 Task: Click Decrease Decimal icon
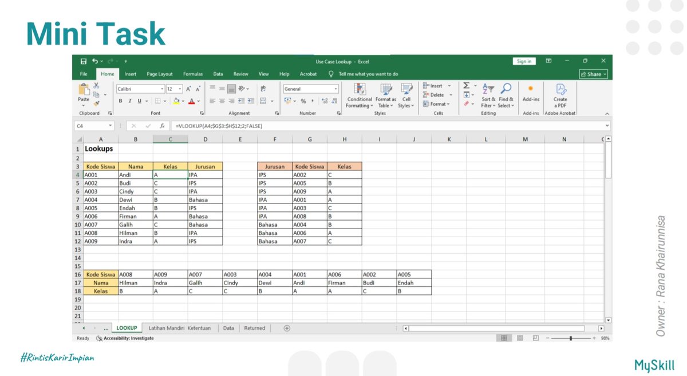click(334, 101)
